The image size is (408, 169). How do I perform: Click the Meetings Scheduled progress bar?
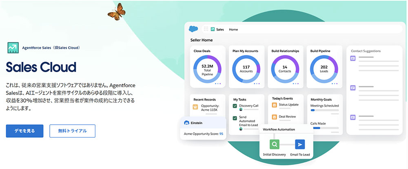pyautogui.click(x=324, y=110)
